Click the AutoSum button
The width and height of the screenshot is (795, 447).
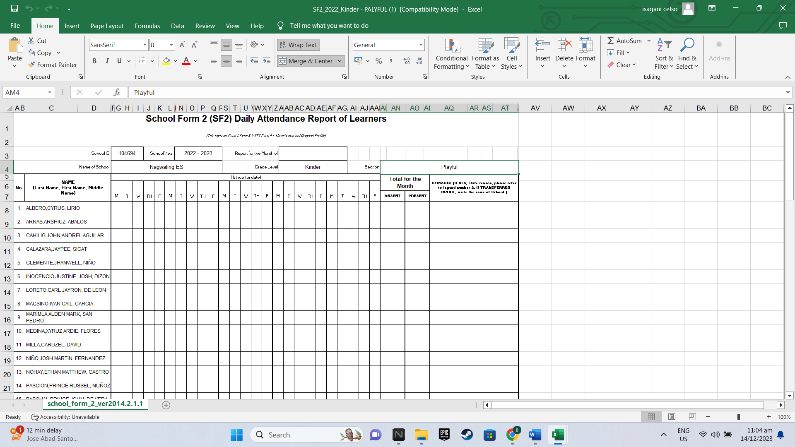624,41
